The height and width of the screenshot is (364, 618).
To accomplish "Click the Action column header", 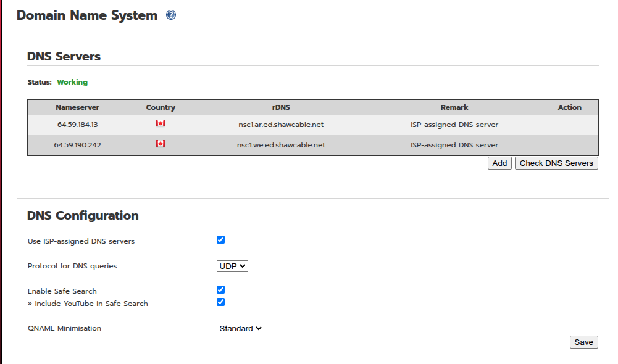I will (x=569, y=107).
